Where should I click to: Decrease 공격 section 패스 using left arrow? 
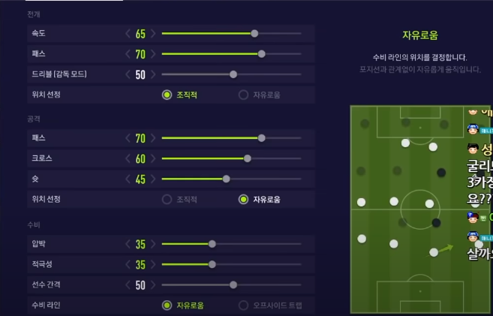pyautogui.click(x=128, y=138)
